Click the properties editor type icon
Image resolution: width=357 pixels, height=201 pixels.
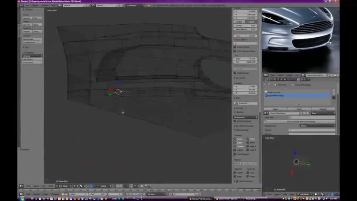coord(266,80)
